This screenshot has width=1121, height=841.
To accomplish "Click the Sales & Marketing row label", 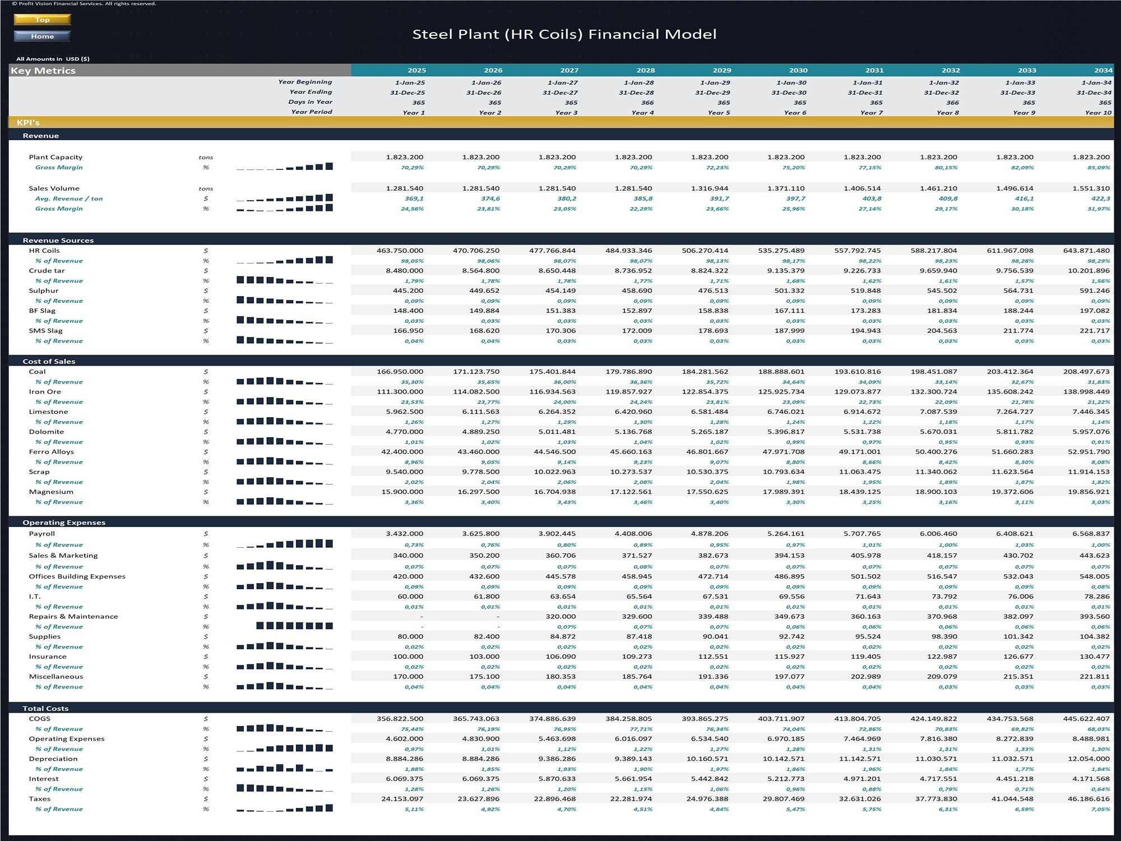I will [x=63, y=556].
